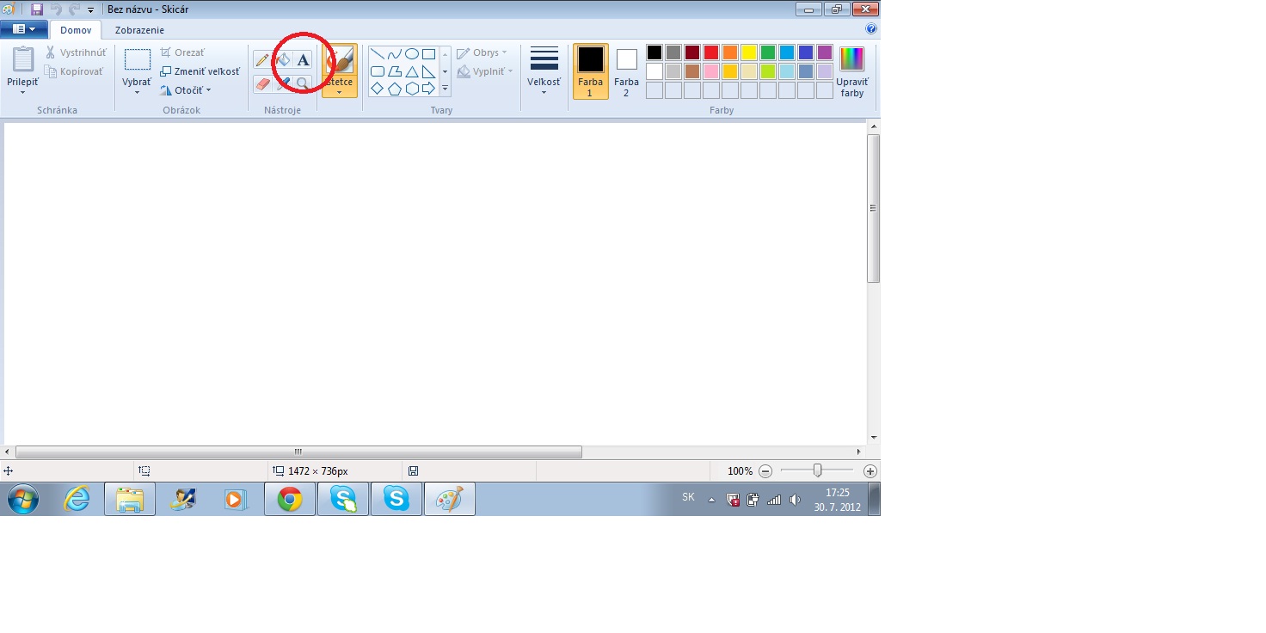Launch Google Chrome from the taskbar
The width and height of the screenshot is (1266, 633).
tap(289, 499)
